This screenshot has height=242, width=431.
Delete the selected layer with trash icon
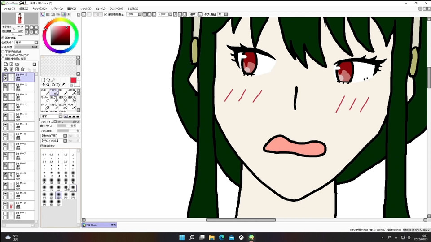click(23, 69)
